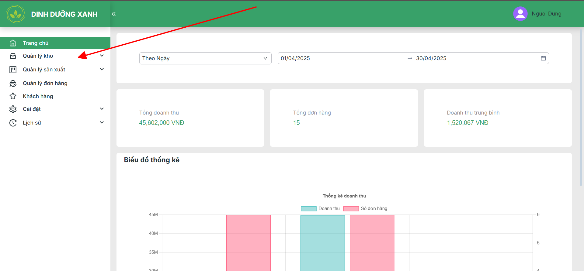Click the 40M axis label
This screenshot has width=584, height=271.
pos(153,233)
